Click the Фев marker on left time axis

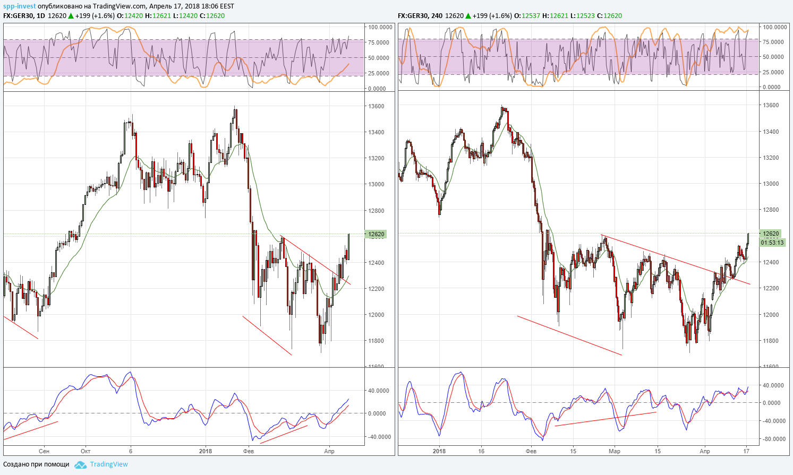[x=248, y=451]
